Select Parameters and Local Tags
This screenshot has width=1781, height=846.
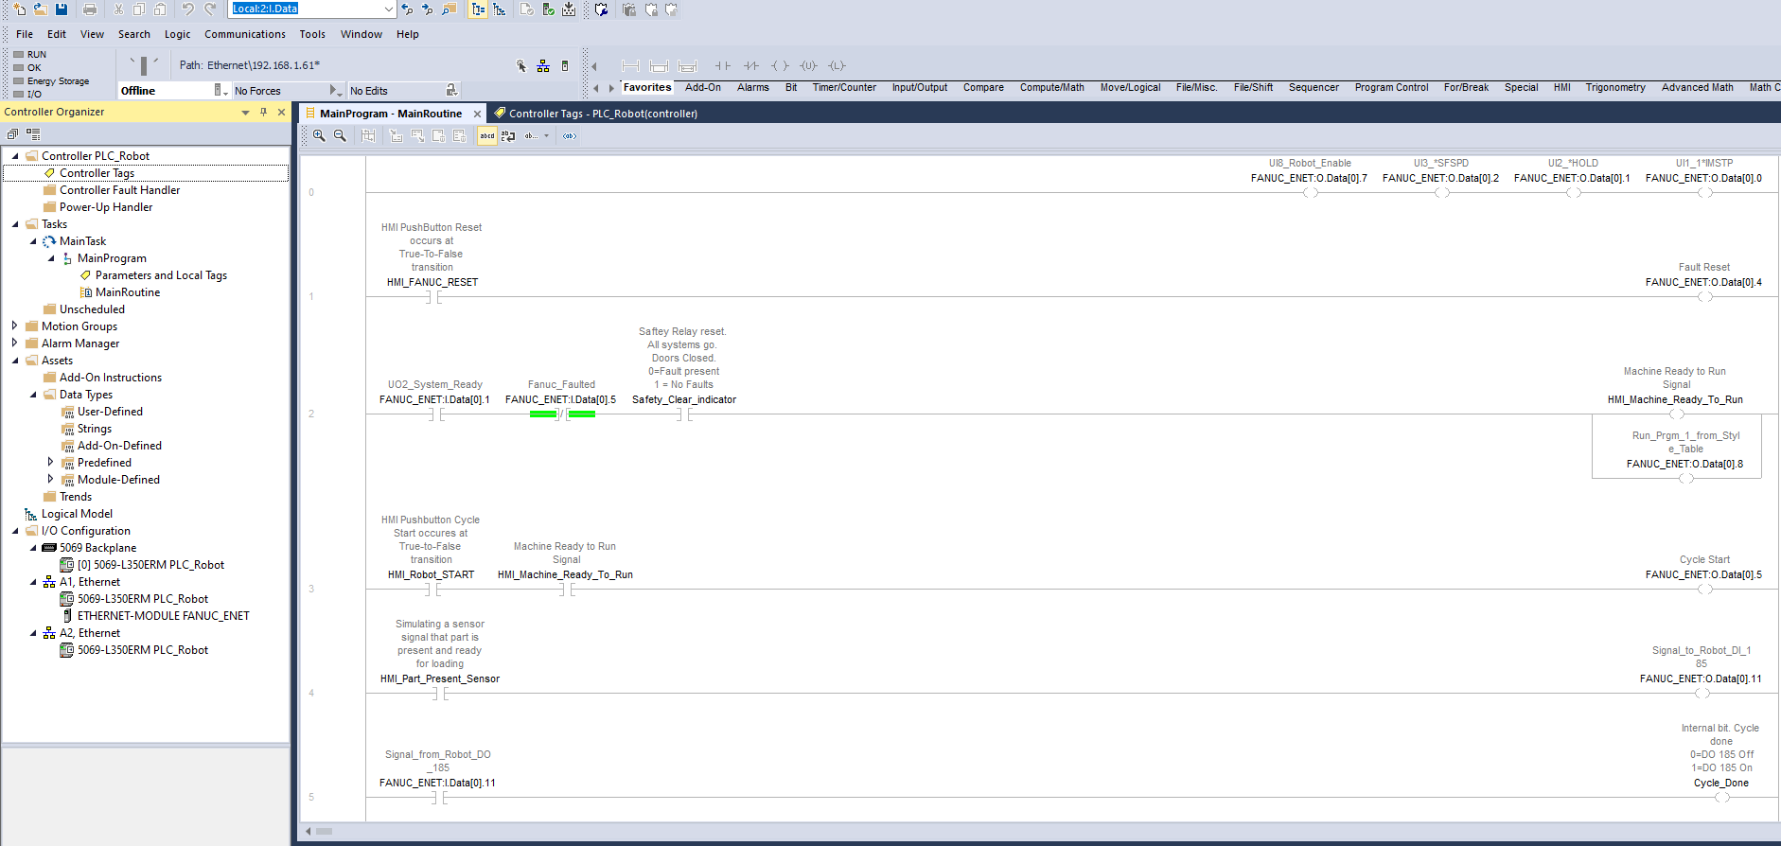click(161, 275)
